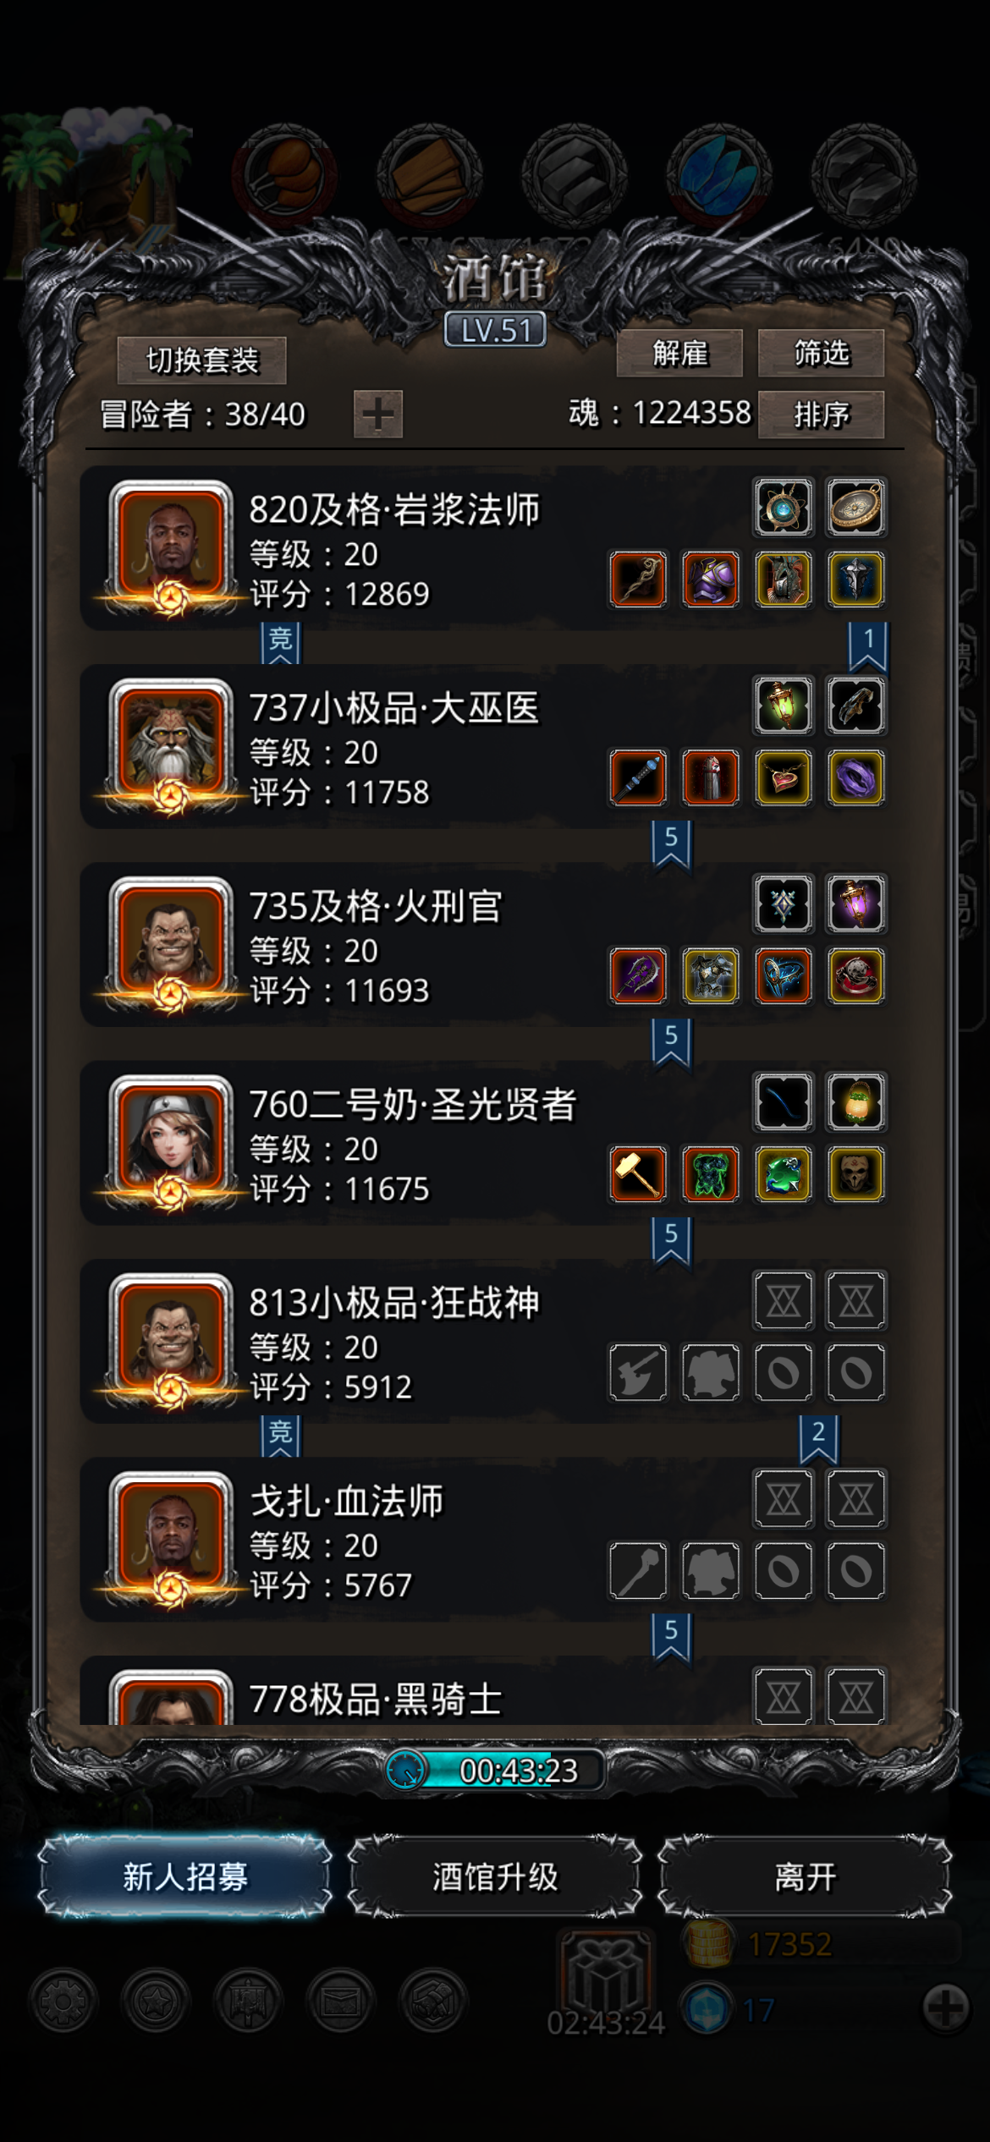Open 酒馆升级 tab
This screenshot has width=990, height=2142.
(x=495, y=1876)
